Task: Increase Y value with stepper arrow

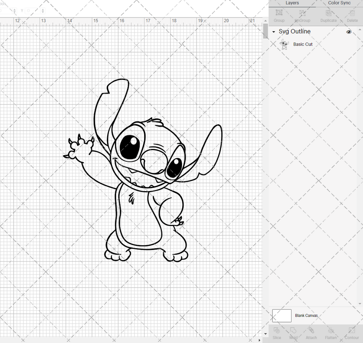Action: coord(43,9)
